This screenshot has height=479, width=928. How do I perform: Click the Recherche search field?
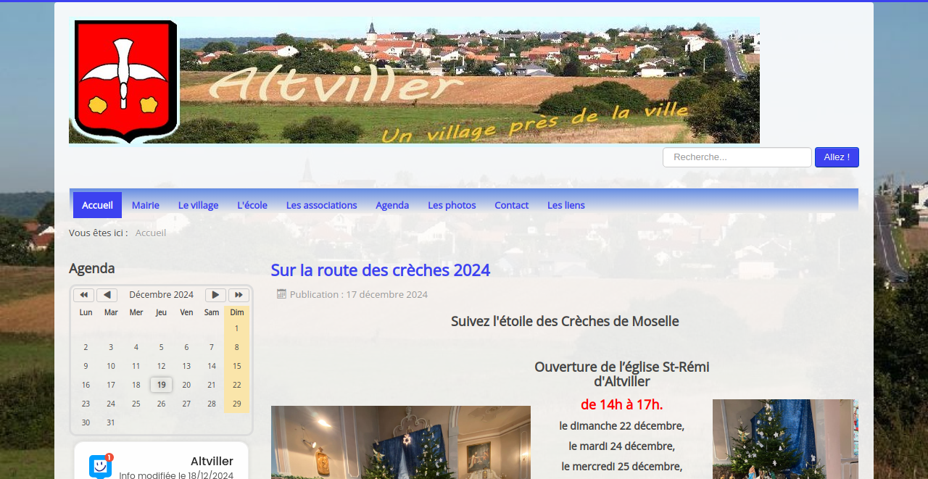tap(737, 157)
